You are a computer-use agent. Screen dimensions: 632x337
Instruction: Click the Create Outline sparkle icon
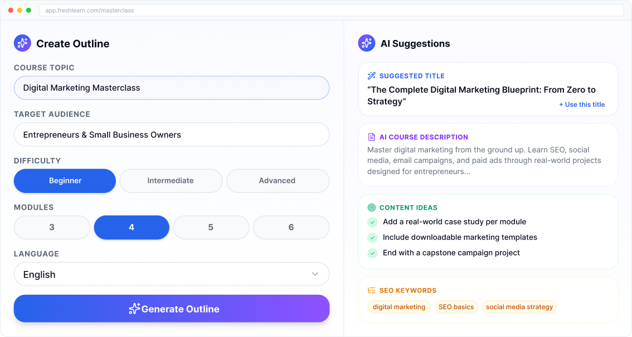(x=22, y=43)
